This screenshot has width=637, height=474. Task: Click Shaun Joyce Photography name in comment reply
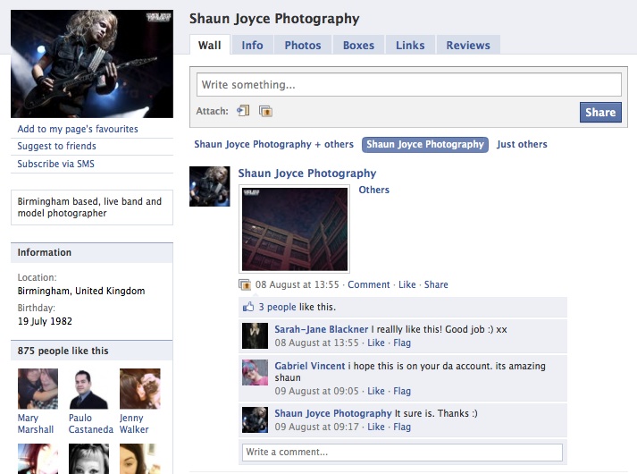pos(332,413)
